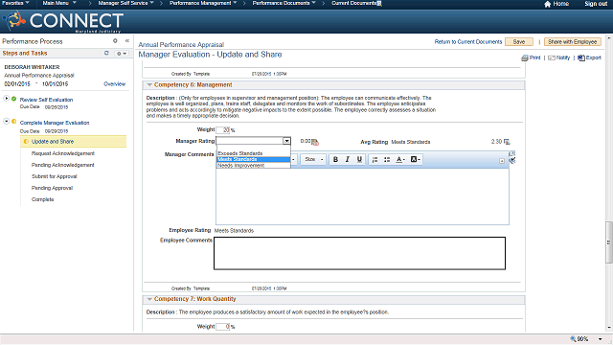Open dropdown left of Size selector
Viewport: 613px width, 345px height.
(293, 160)
